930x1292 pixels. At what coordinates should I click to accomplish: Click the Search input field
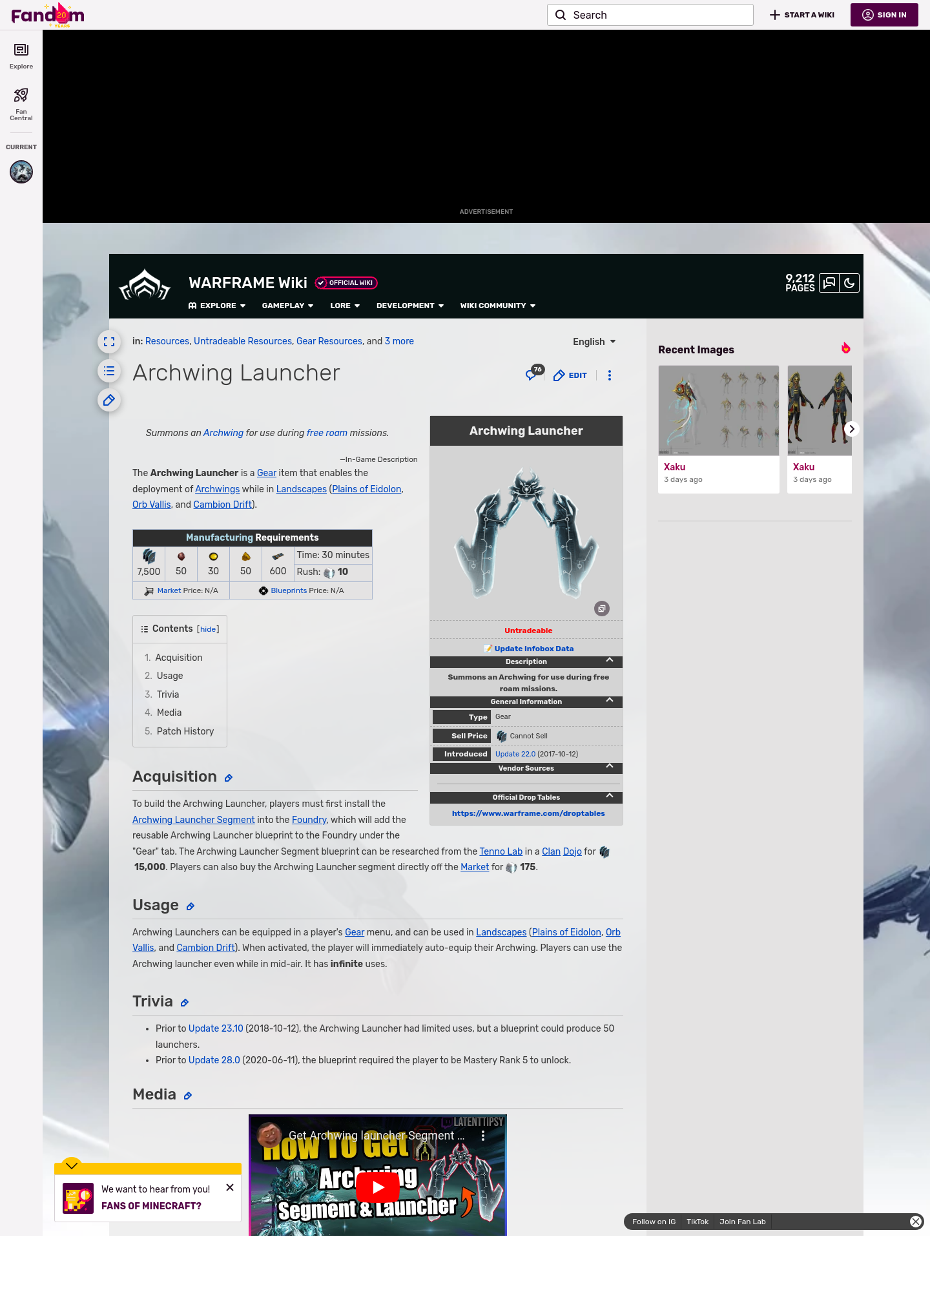tap(650, 15)
